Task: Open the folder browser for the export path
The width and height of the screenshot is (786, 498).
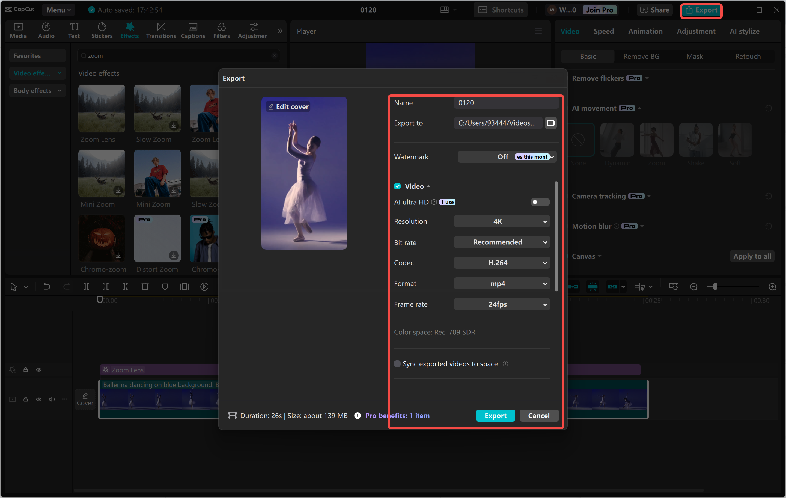Action: pos(551,123)
